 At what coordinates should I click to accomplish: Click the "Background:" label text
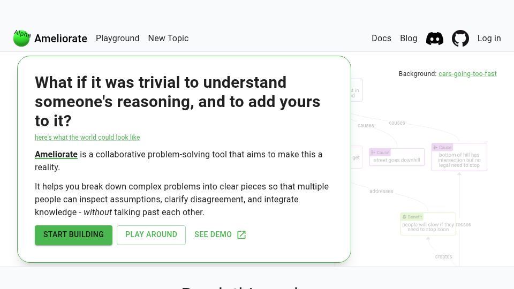click(418, 74)
